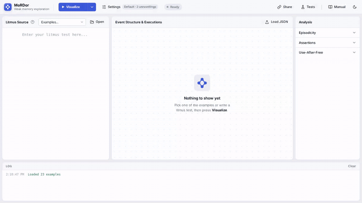Toggle dark mode moon icon
Viewport: 362px width, 203px height.
[x=355, y=7]
